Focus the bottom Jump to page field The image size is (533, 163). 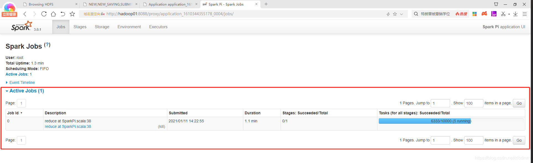coord(440,140)
